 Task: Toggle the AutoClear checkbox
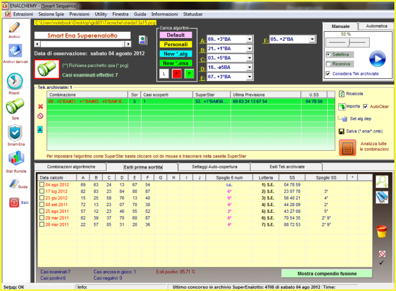click(365, 107)
